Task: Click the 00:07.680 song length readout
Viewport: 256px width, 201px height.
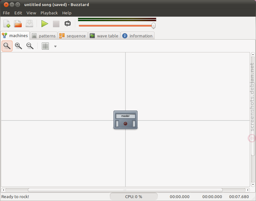Action: coord(239,197)
